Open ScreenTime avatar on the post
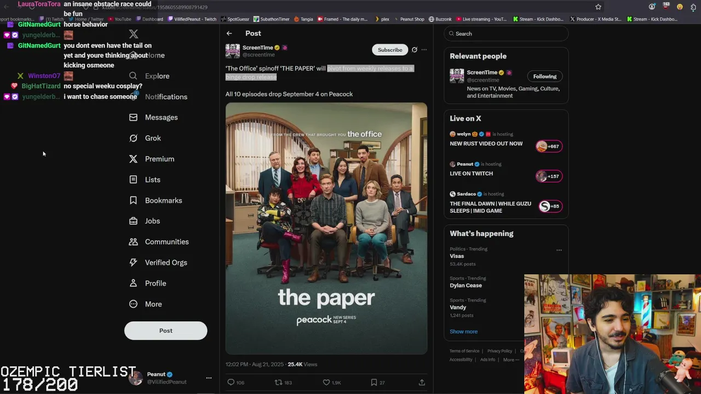701x394 pixels. click(233, 51)
